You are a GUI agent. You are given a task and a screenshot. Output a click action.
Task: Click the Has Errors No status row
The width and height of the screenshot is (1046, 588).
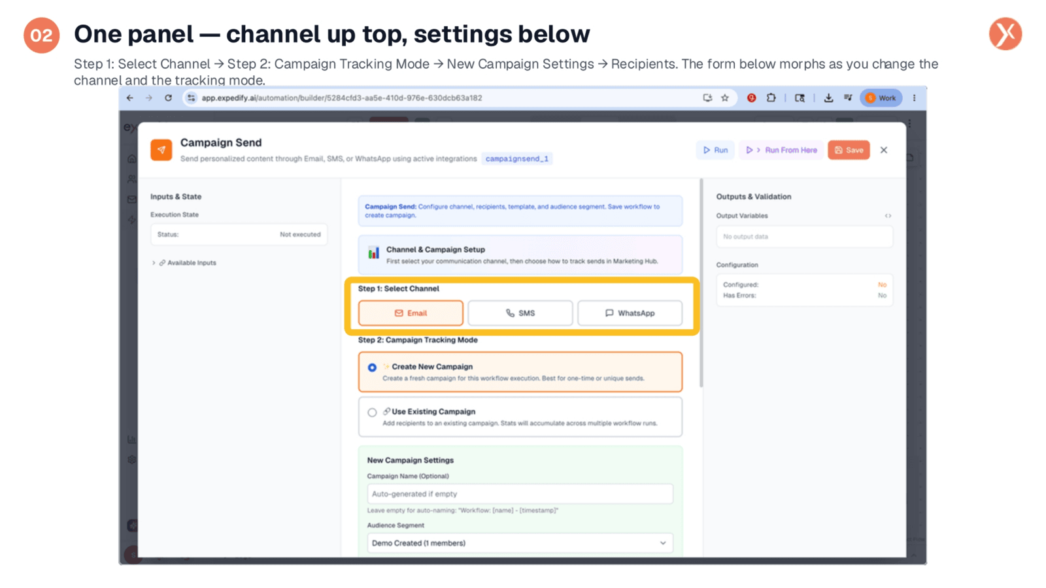coord(804,295)
